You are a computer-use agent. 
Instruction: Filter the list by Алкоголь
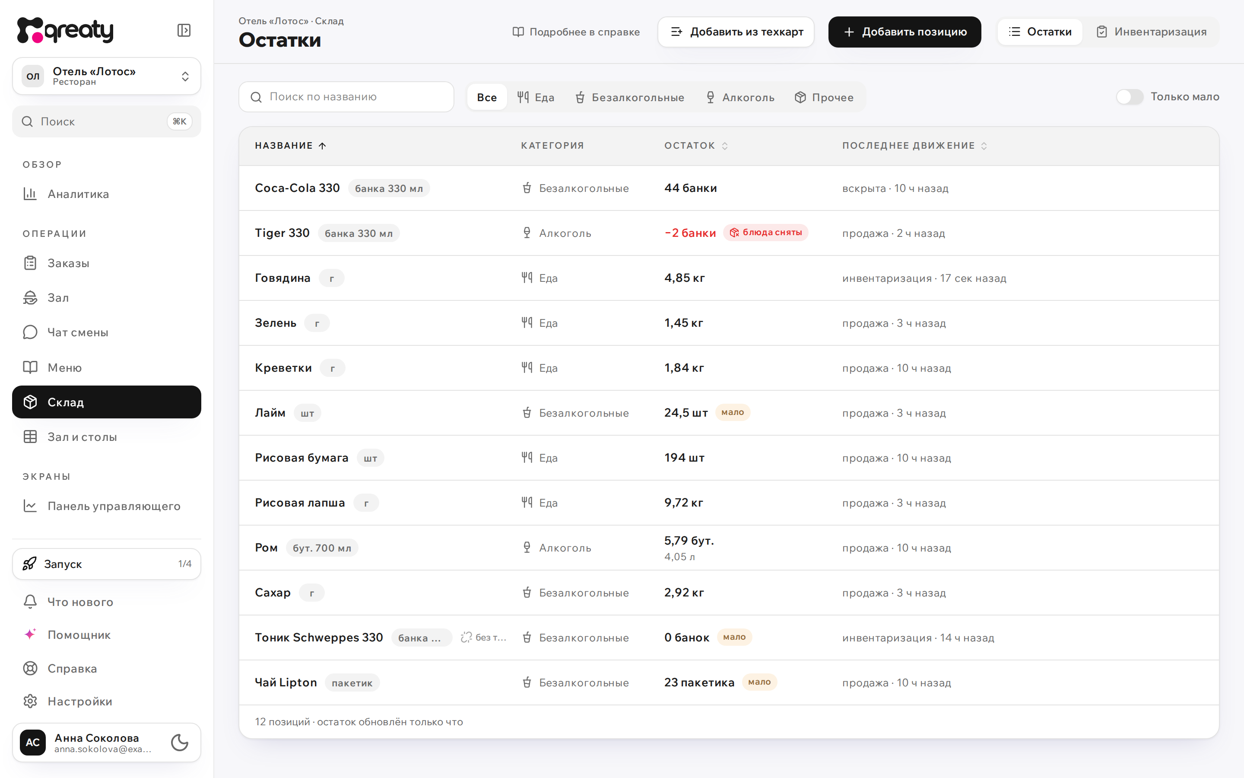click(x=740, y=97)
